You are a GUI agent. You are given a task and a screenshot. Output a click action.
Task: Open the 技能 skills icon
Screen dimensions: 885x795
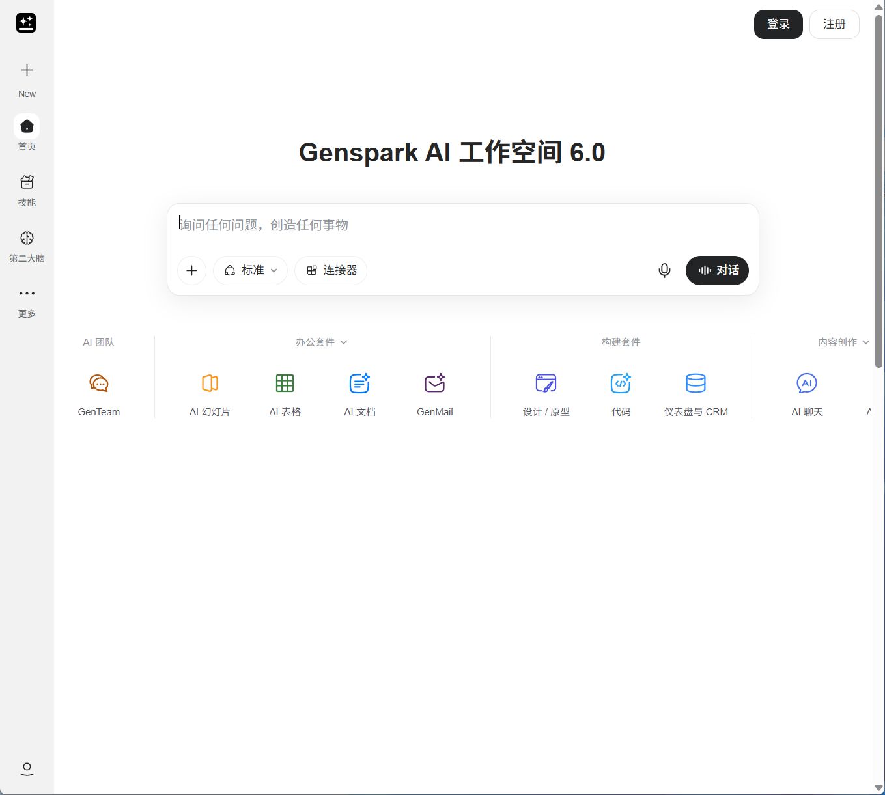point(27,182)
